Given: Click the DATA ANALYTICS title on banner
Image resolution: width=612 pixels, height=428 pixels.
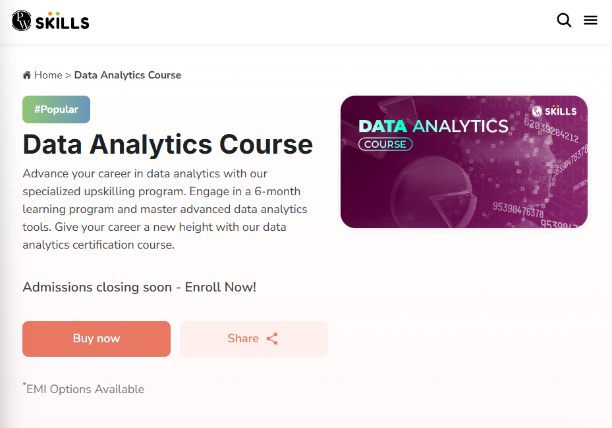Looking at the screenshot, I should (x=433, y=126).
